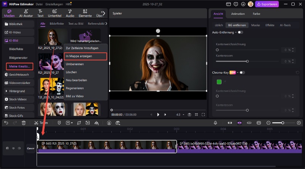This screenshot has height=169, width=305.
Task: Take a snapshot with the camera icon
Action: [189, 115]
